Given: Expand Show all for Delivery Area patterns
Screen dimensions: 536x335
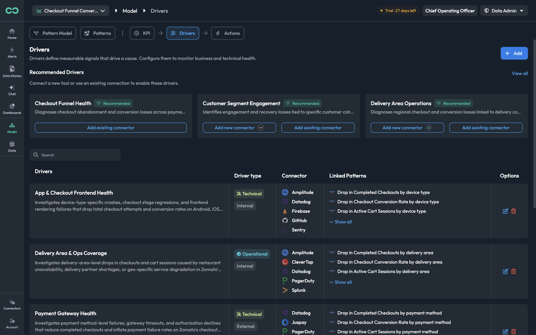Looking at the screenshot, I should coord(340,282).
